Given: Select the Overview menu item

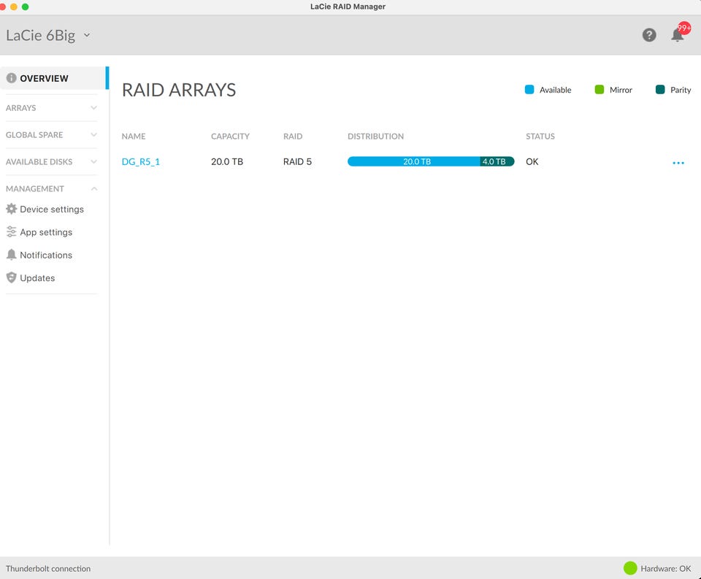Looking at the screenshot, I should point(44,78).
